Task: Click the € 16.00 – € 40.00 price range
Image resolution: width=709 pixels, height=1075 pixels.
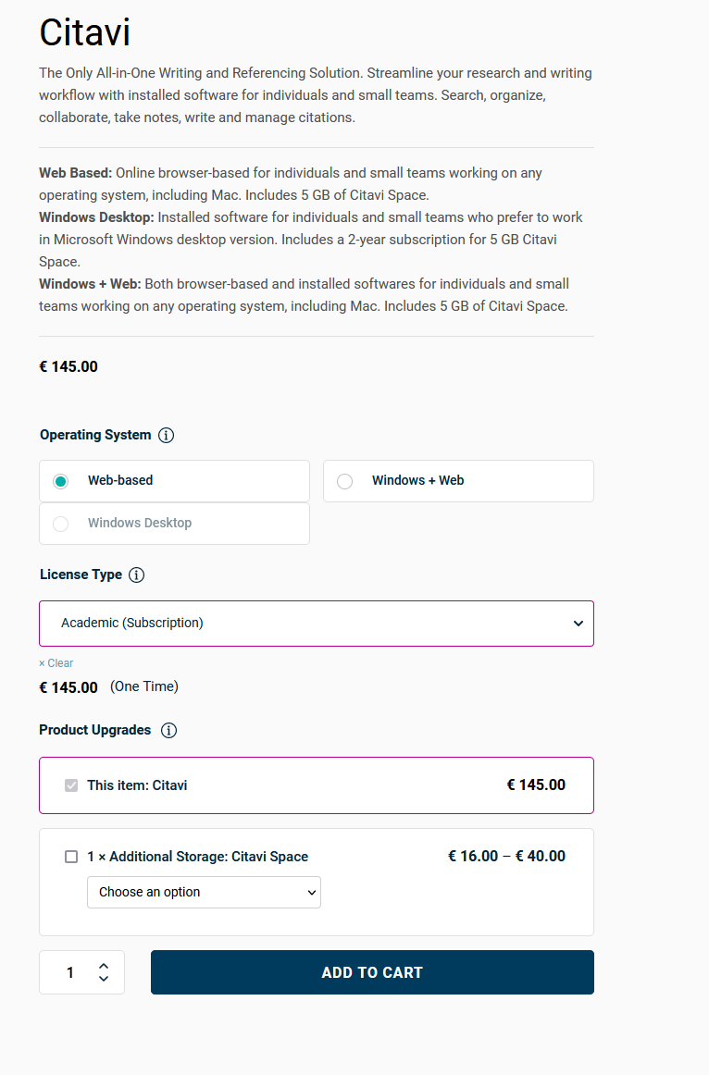Action: coord(506,856)
